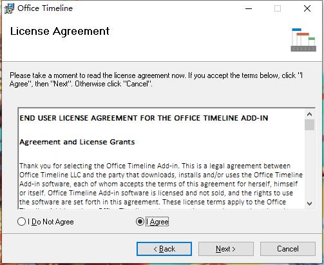Click the installer icon in the title bar
This screenshot has width=324, height=265.
pyautogui.click(x=9, y=8)
